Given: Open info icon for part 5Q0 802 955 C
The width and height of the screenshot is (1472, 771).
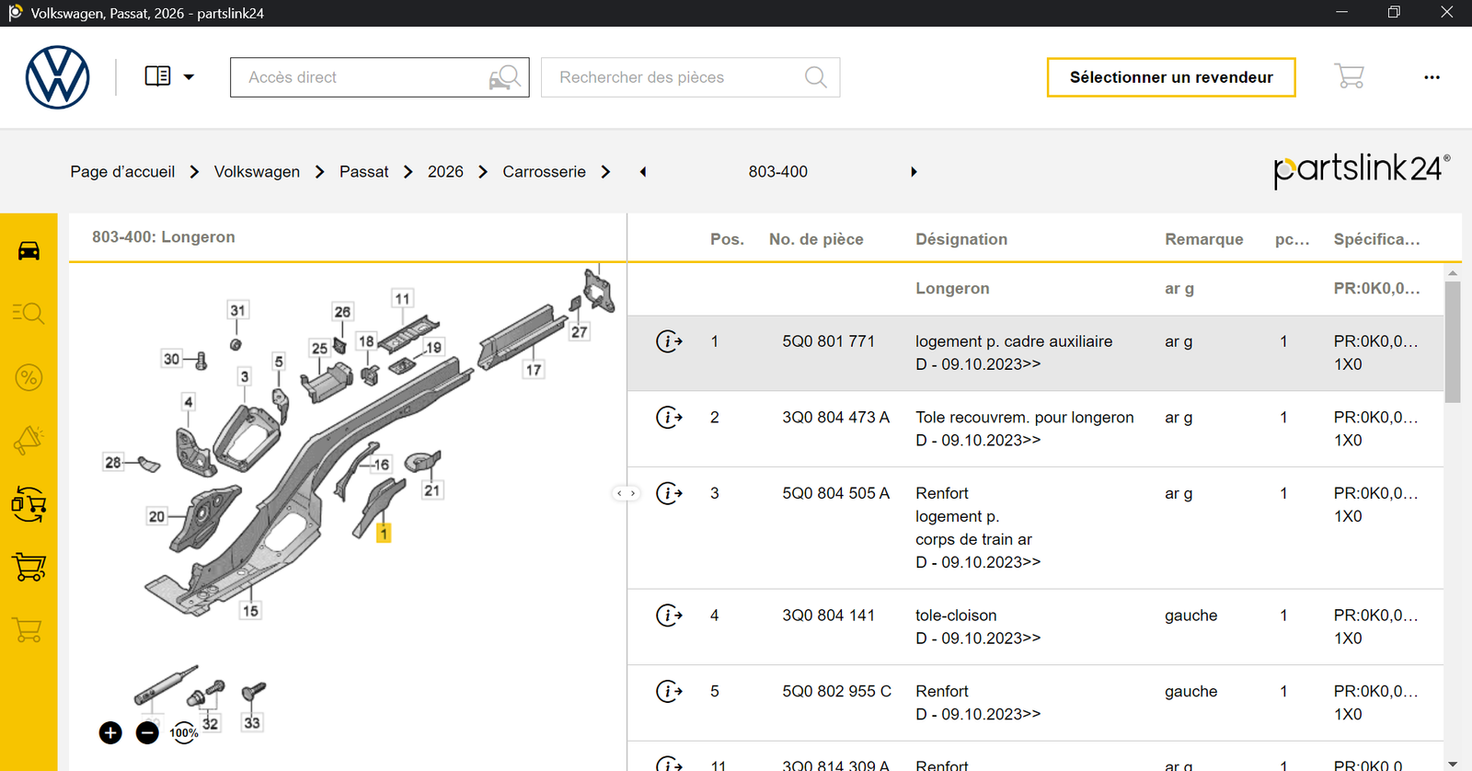Looking at the screenshot, I should click(669, 691).
